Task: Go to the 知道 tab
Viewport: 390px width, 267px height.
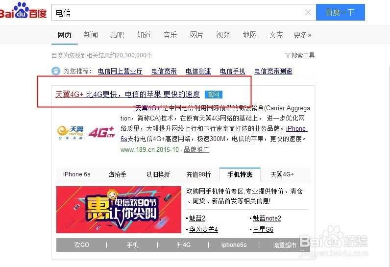Action: (144, 35)
